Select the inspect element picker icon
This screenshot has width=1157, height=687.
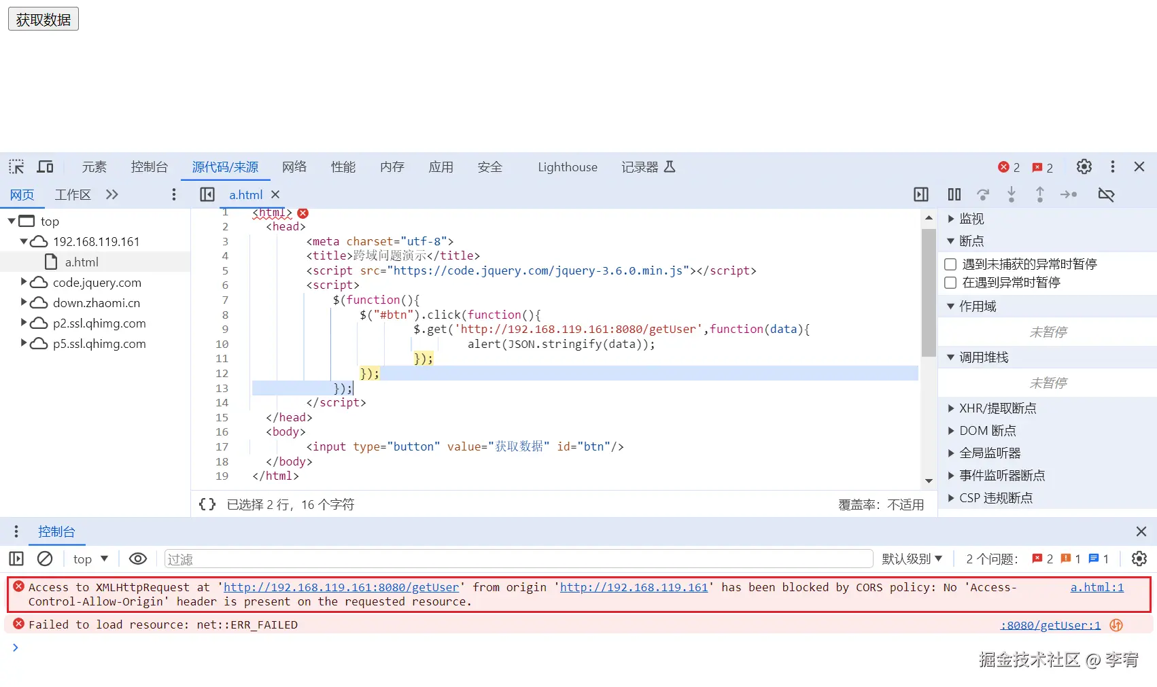(x=16, y=167)
